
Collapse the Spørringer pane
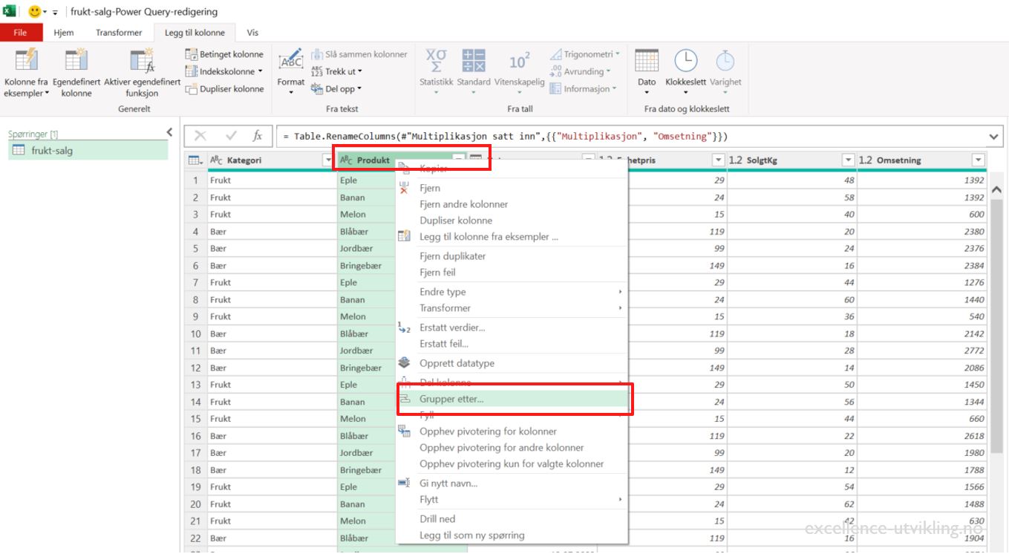pos(169,133)
